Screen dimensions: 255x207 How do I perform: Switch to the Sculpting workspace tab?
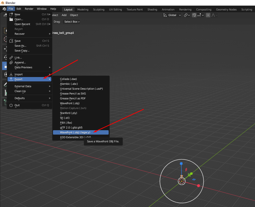pyautogui.click(x=99, y=10)
